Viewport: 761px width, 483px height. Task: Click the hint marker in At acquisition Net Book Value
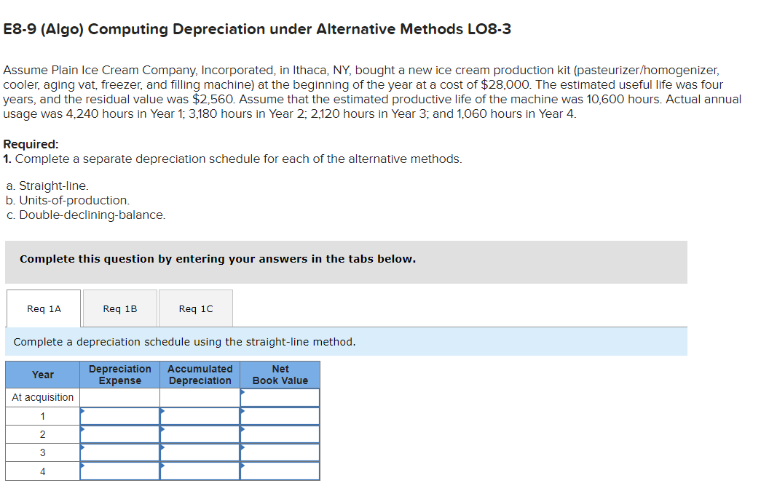(x=243, y=393)
